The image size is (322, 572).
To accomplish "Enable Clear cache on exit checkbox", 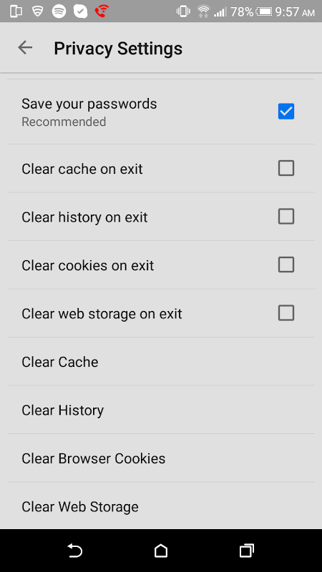I will (x=286, y=168).
